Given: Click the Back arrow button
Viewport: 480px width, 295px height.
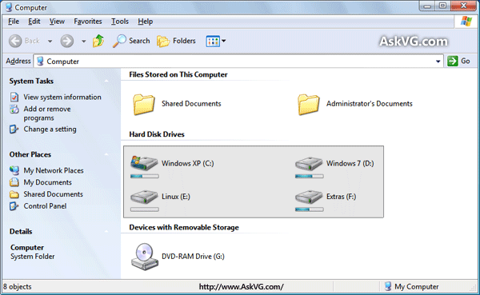Looking at the screenshot, I should 15,41.
